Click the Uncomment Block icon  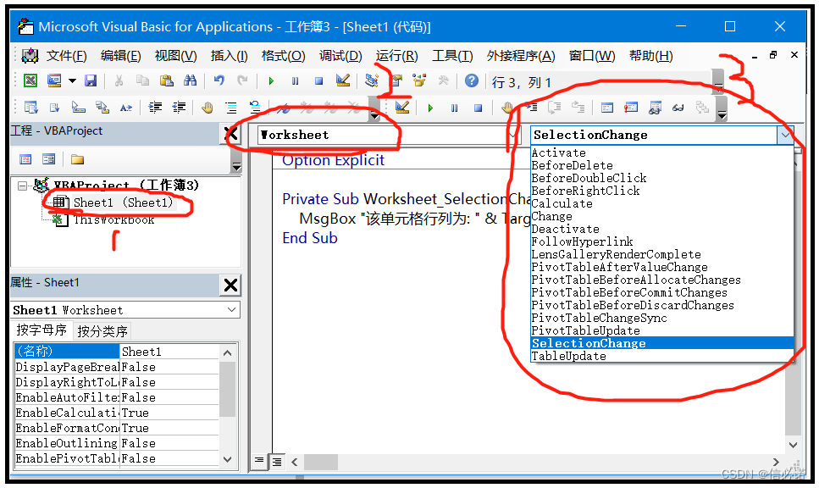tap(255, 108)
